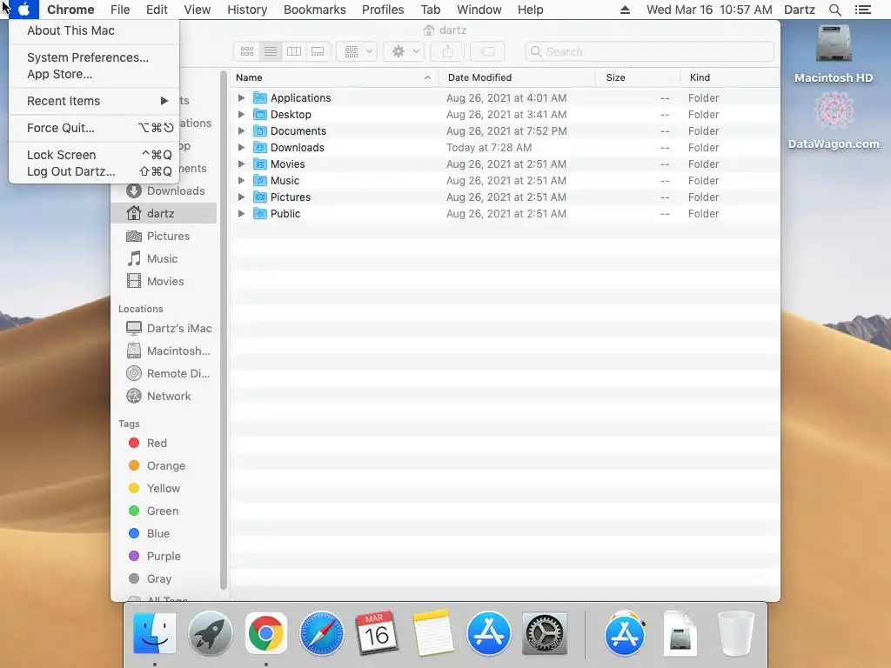Viewport: 891px width, 668px height.
Task: Click the eject icon in menu bar
Action: (x=625, y=10)
